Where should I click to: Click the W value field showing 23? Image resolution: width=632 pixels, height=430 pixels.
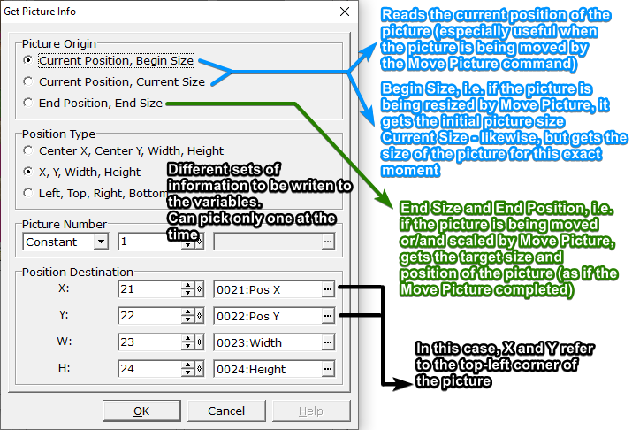click(x=150, y=342)
